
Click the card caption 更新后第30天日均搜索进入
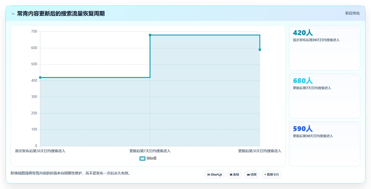pos(313,136)
